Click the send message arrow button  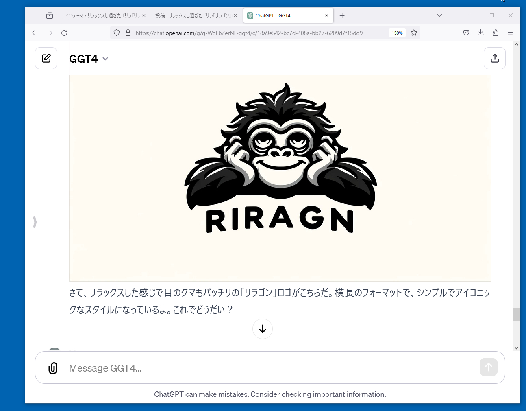[488, 367]
